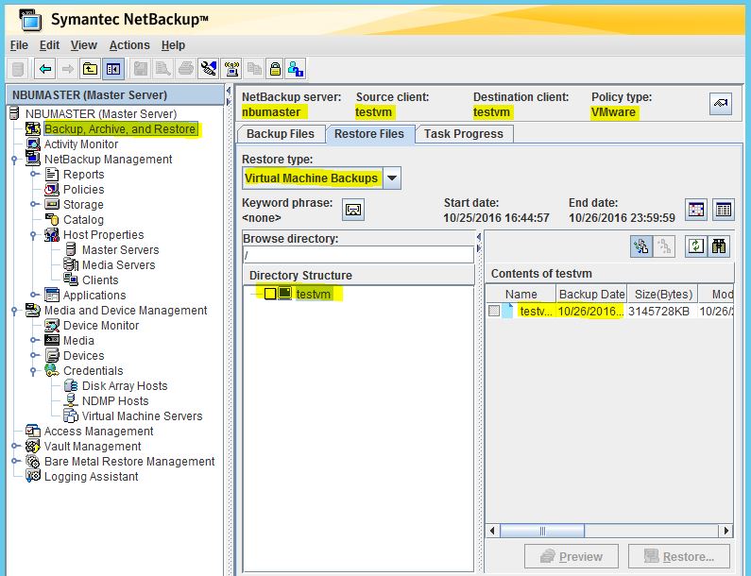Click the horizontal scrollbar thumb in contents
Screen dimensions: 751x576
tap(542, 531)
